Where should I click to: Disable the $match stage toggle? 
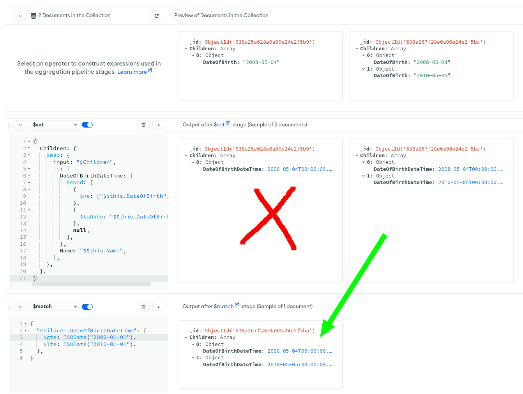(87, 307)
